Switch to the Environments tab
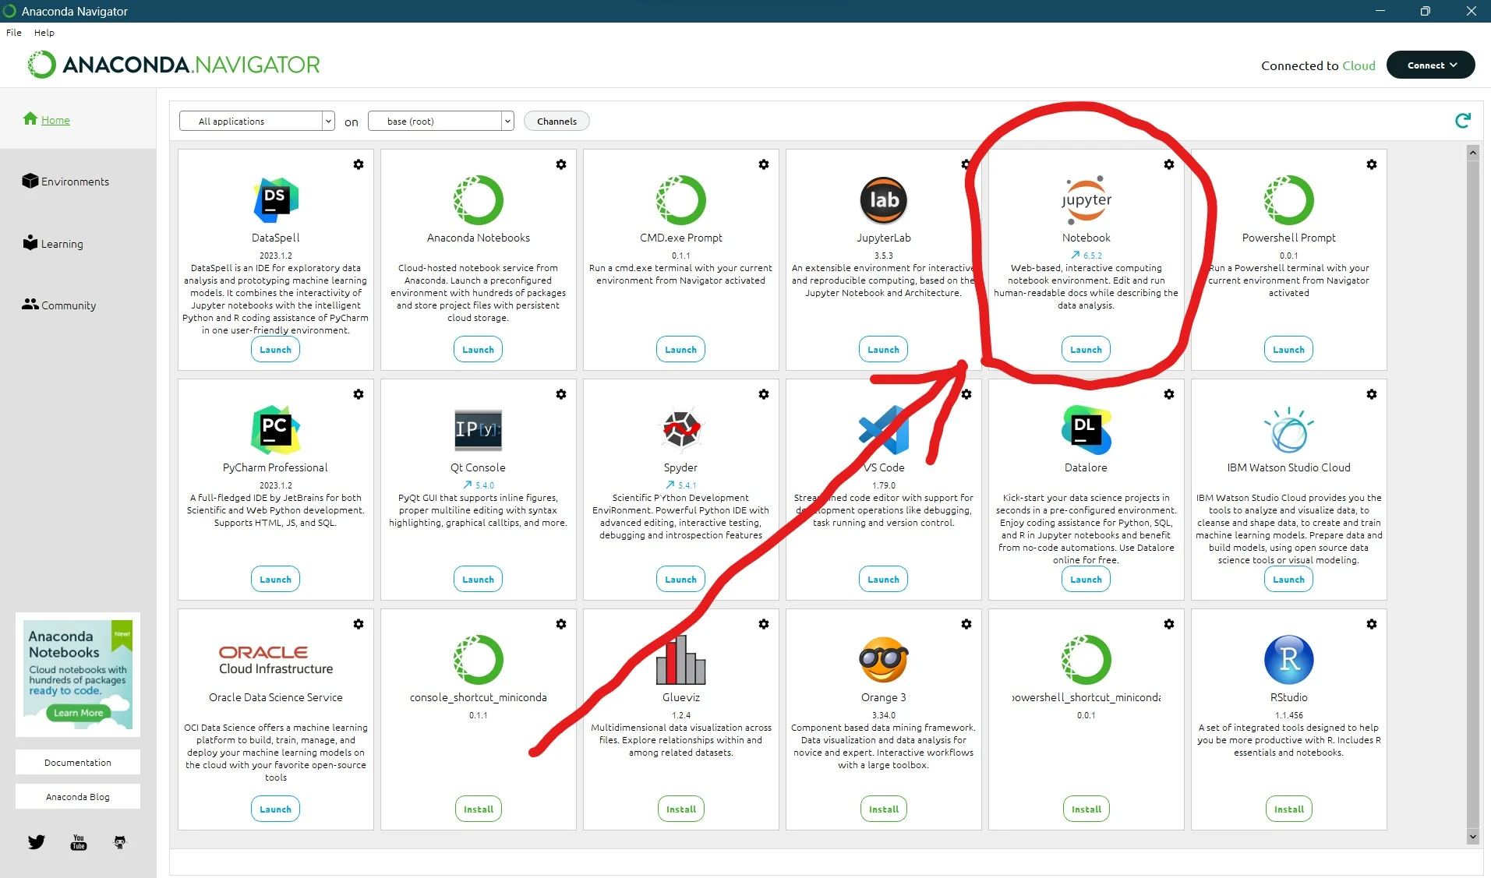 click(x=66, y=181)
